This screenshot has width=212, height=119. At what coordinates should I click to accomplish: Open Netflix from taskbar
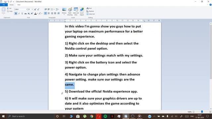pos(112,116)
